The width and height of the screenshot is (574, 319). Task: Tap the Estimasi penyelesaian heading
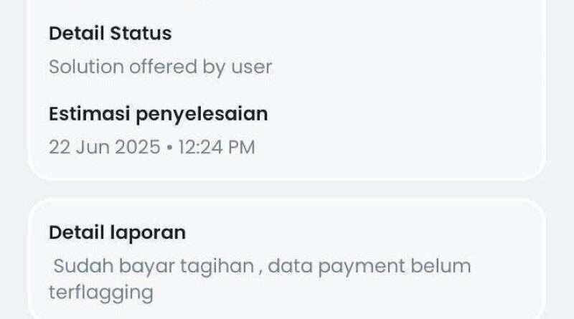click(158, 114)
